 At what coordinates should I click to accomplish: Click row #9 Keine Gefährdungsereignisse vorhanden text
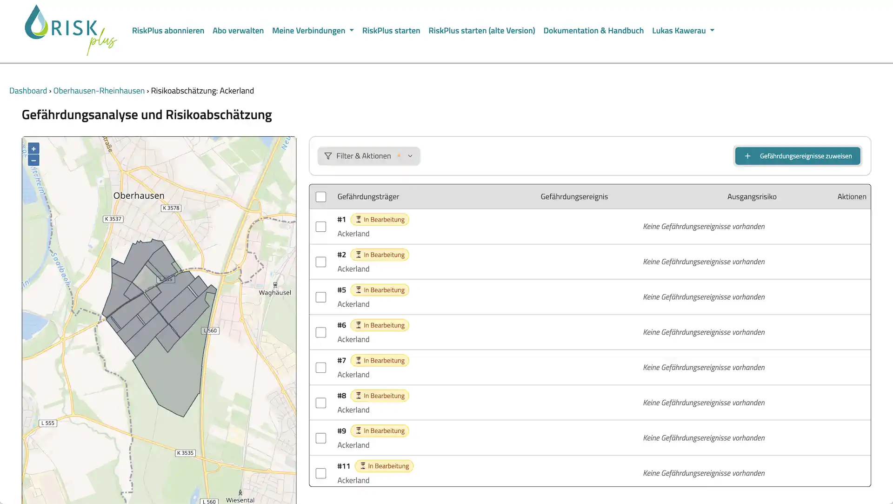[704, 438]
